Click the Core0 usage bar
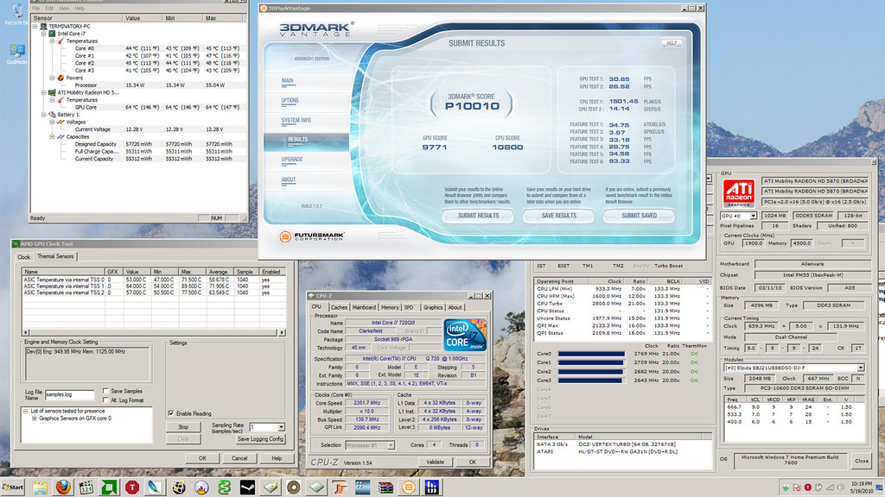Screen dimensions: 885x497 click(591, 354)
